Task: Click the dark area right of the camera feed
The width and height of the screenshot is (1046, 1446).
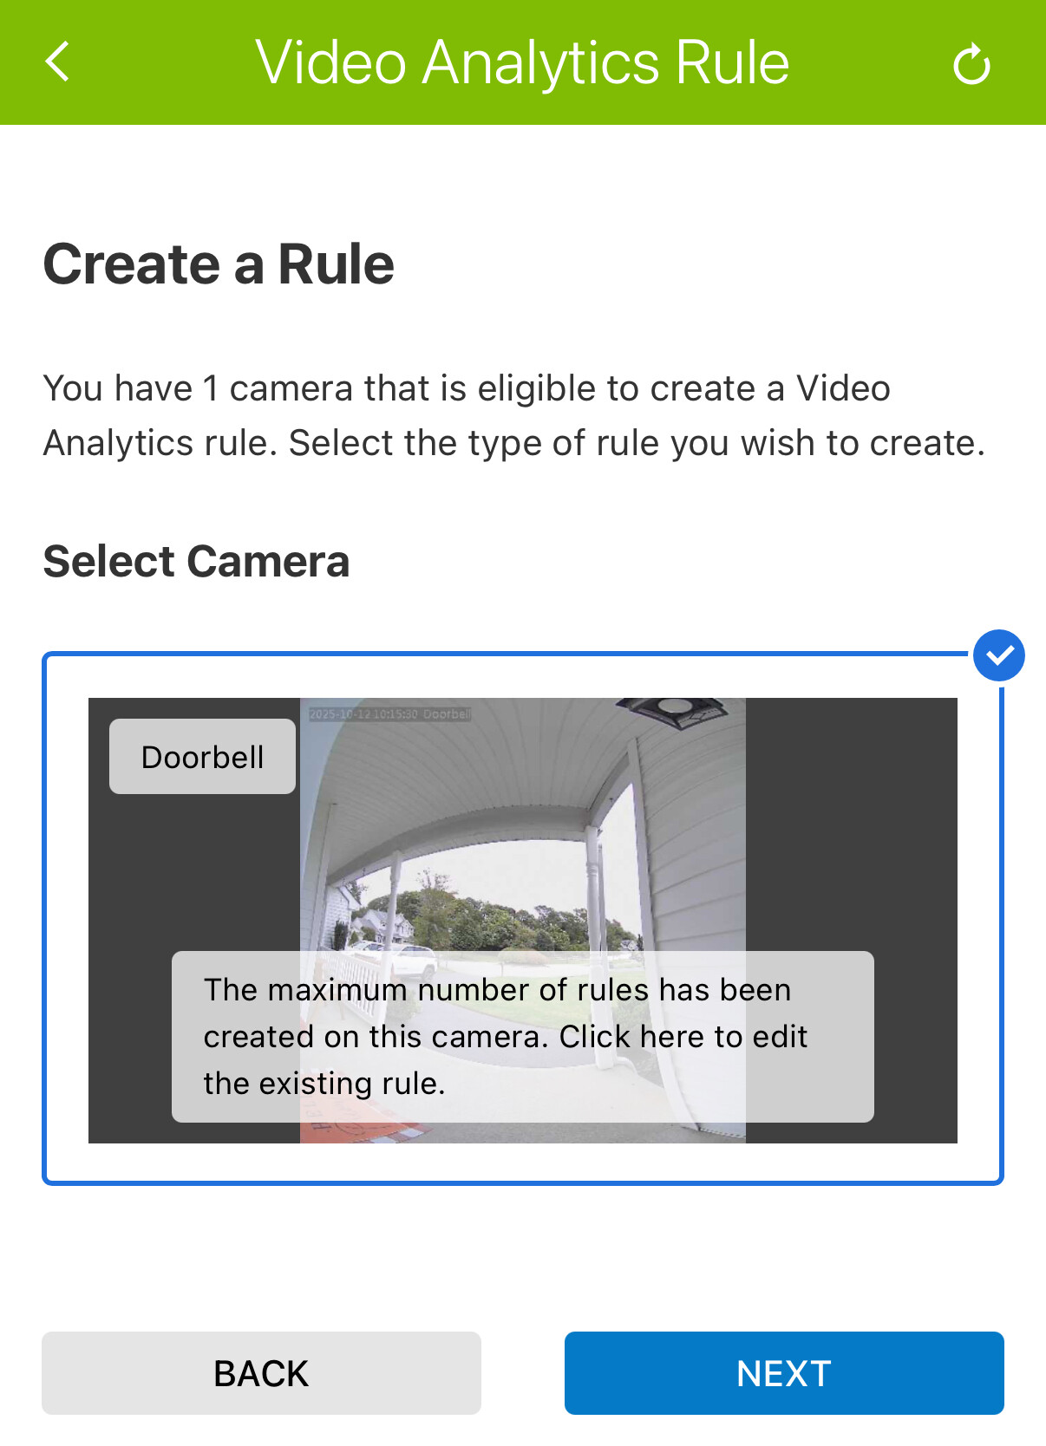Action: coord(851,824)
